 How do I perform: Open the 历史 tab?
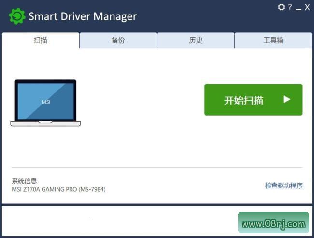coord(196,40)
